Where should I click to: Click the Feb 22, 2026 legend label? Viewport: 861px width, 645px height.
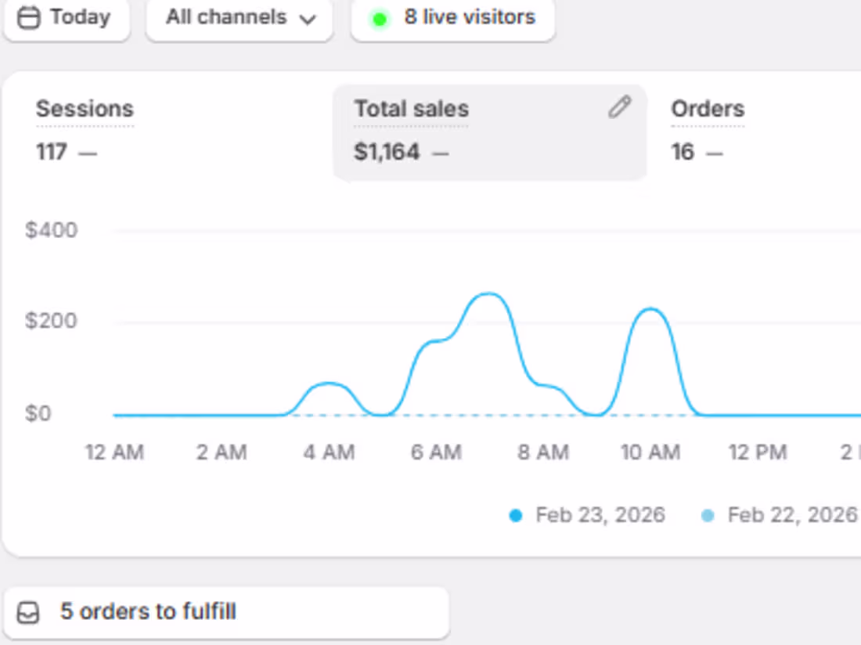[792, 515]
